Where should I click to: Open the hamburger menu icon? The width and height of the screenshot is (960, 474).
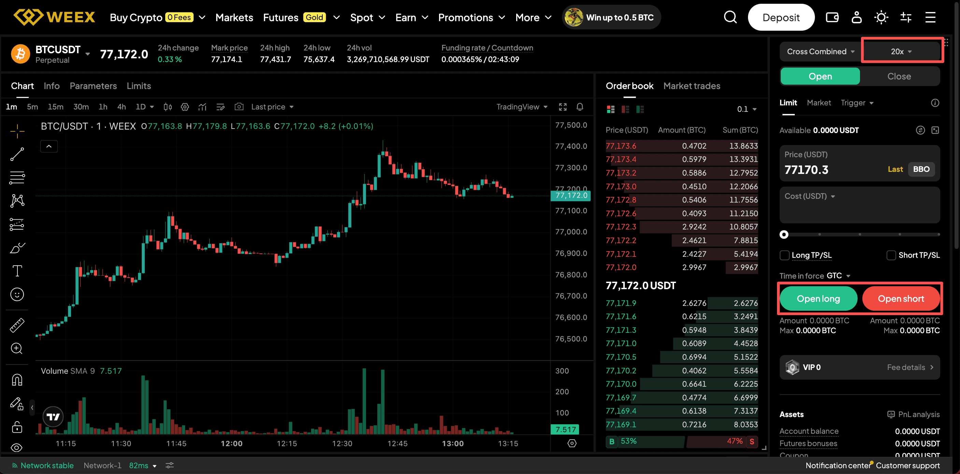pos(930,17)
